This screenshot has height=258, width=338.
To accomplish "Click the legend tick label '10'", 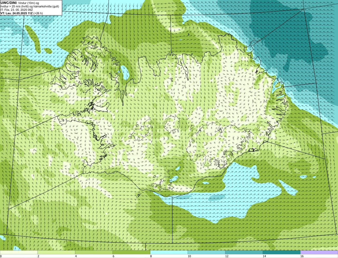I will [189, 256].
